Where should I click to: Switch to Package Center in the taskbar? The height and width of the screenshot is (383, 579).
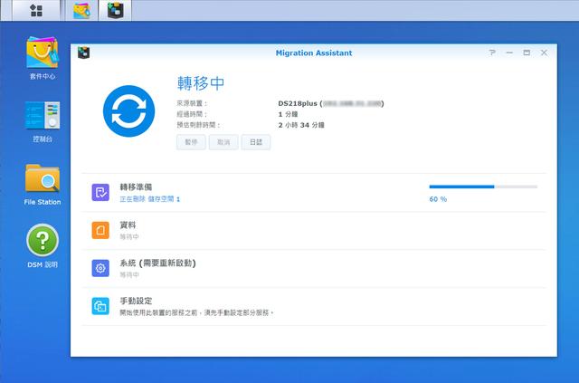point(81,10)
